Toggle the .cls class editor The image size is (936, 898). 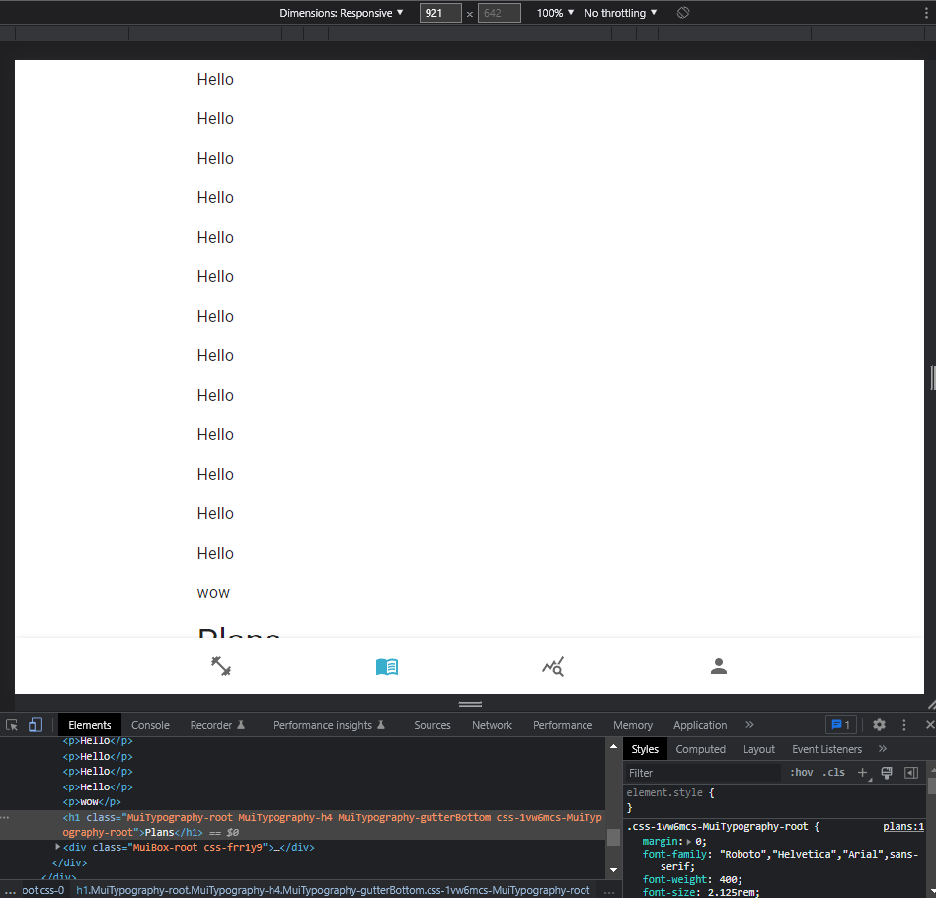(x=834, y=772)
